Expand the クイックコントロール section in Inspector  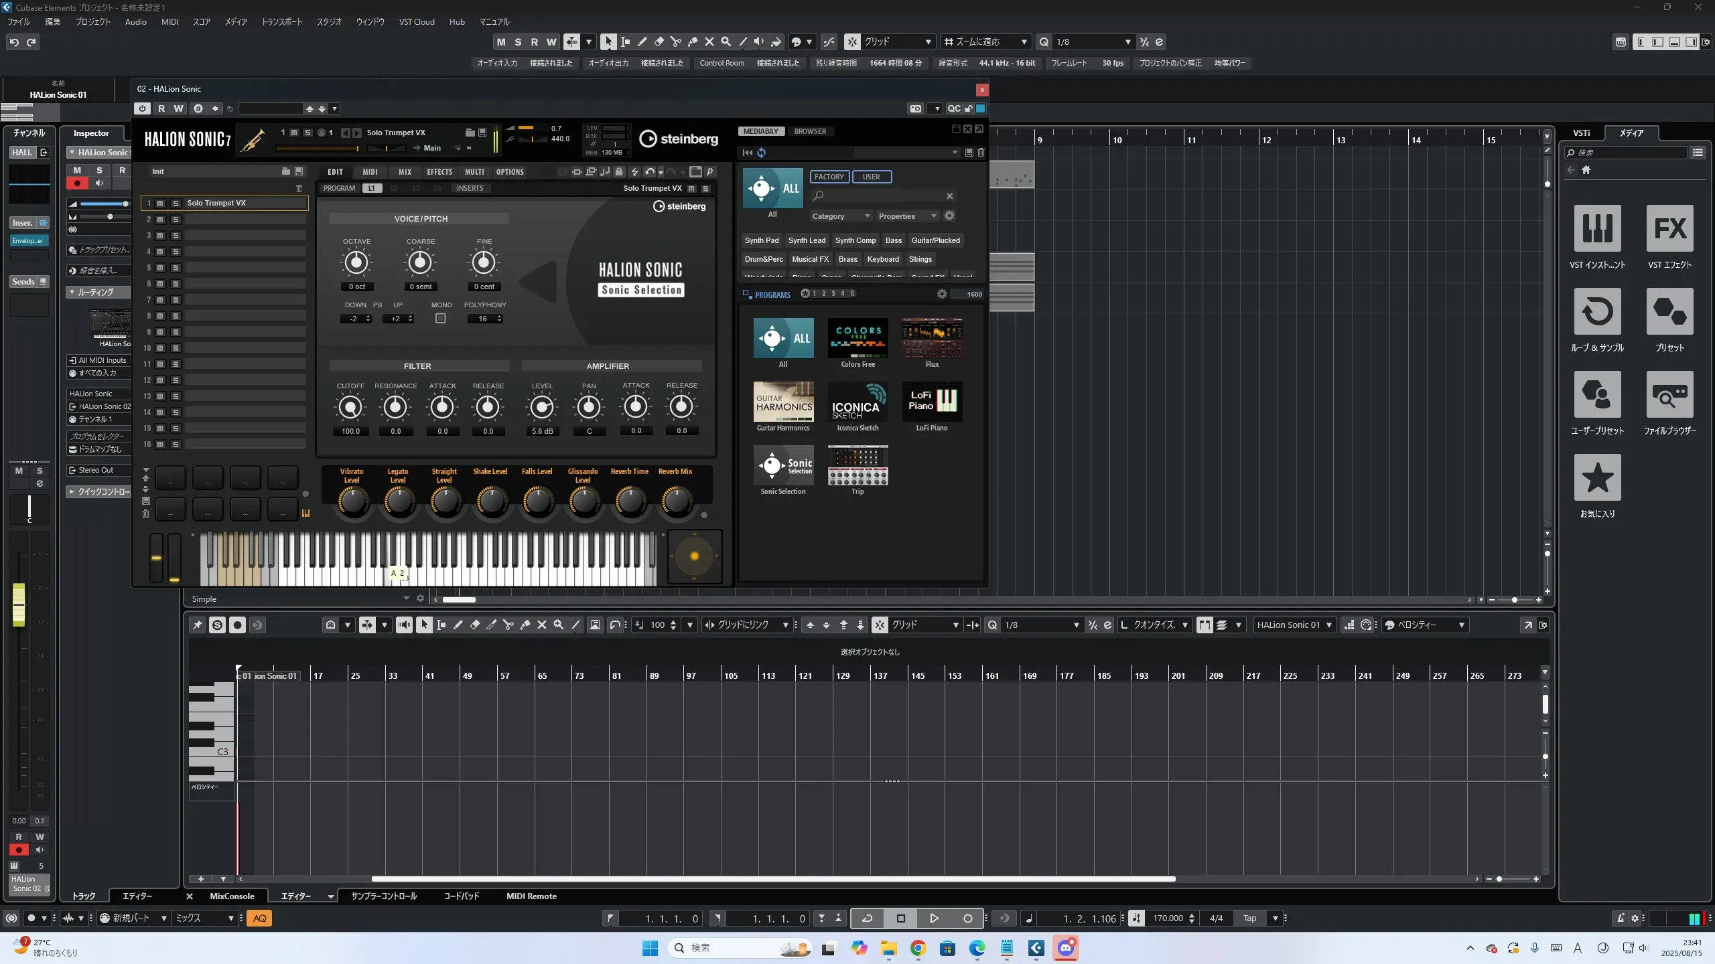pos(99,492)
